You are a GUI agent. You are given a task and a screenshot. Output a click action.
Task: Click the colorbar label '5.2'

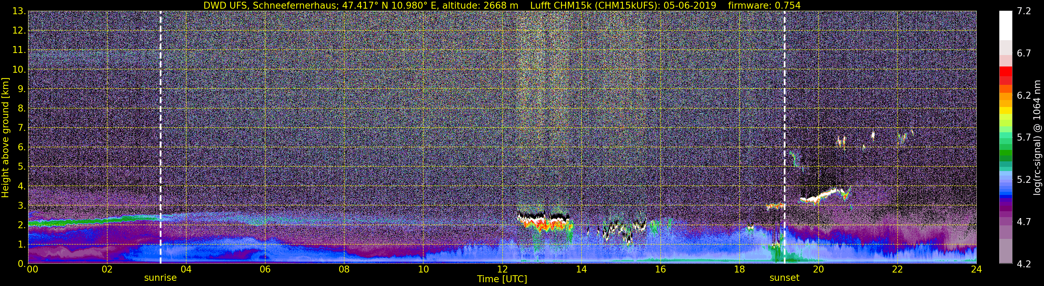pyautogui.click(x=1024, y=180)
